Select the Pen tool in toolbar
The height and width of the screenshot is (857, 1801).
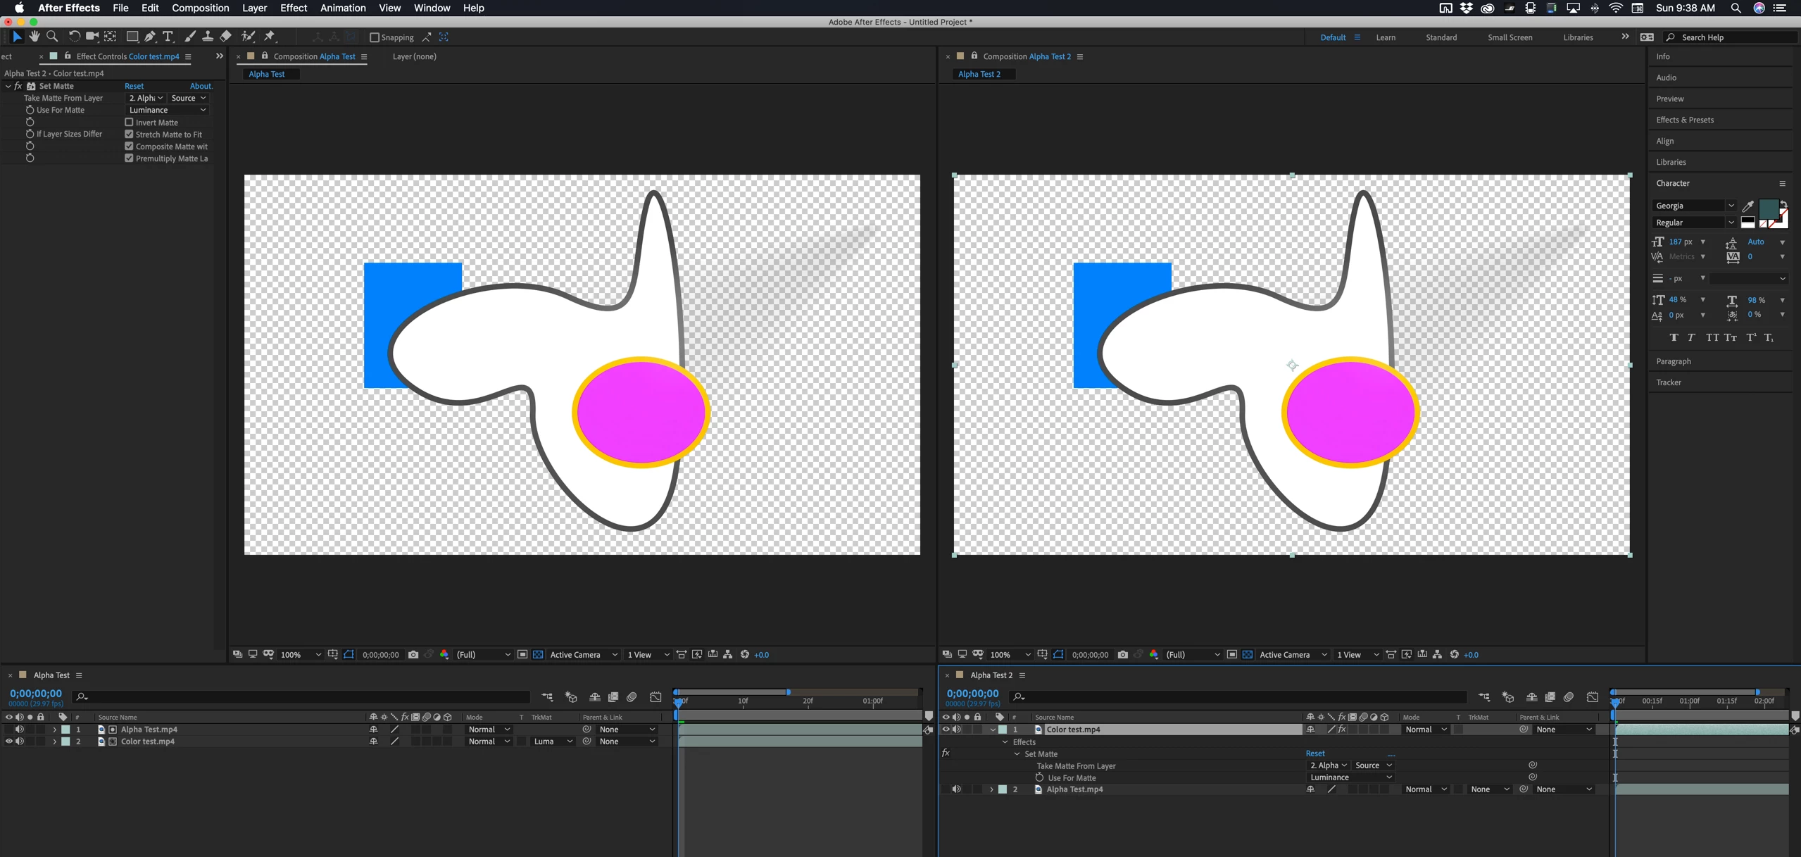point(150,37)
